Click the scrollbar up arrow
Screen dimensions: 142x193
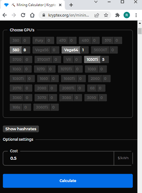point(140,23)
